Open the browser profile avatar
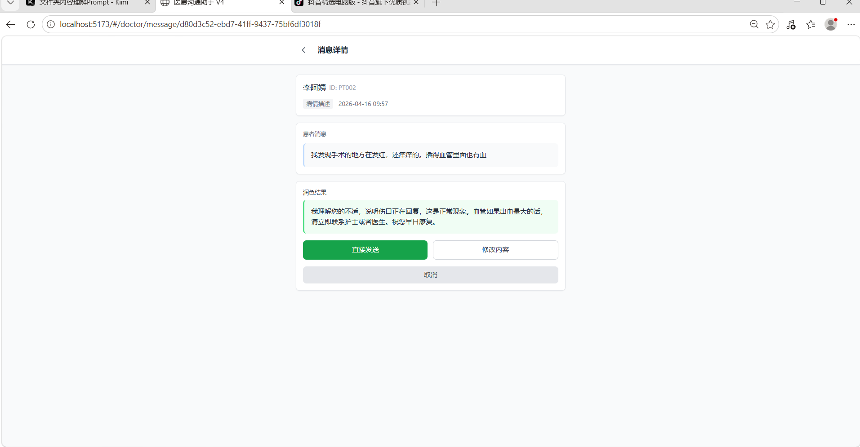 click(831, 24)
